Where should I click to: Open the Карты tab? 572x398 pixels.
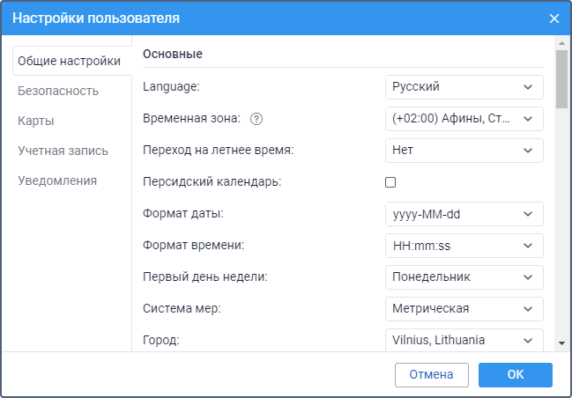click(36, 121)
